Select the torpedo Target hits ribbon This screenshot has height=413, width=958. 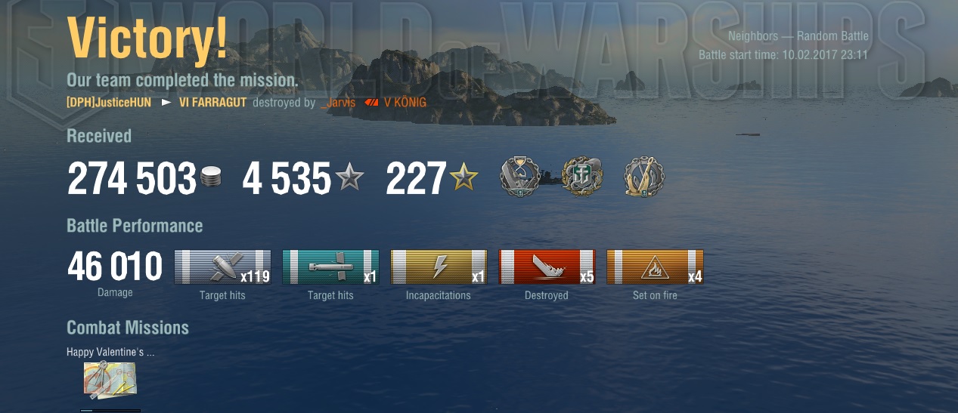(x=330, y=267)
